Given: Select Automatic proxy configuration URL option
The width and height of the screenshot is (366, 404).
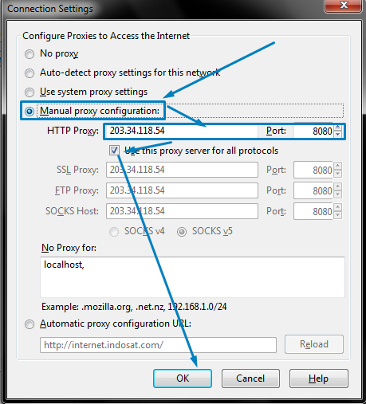Looking at the screenshot, I should click(30, 324).
